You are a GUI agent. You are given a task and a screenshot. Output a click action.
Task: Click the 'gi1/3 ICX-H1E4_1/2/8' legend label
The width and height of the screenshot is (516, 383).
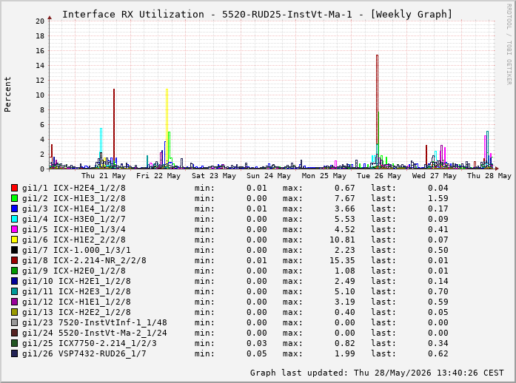pyautogui.click(x=74, y=209)
